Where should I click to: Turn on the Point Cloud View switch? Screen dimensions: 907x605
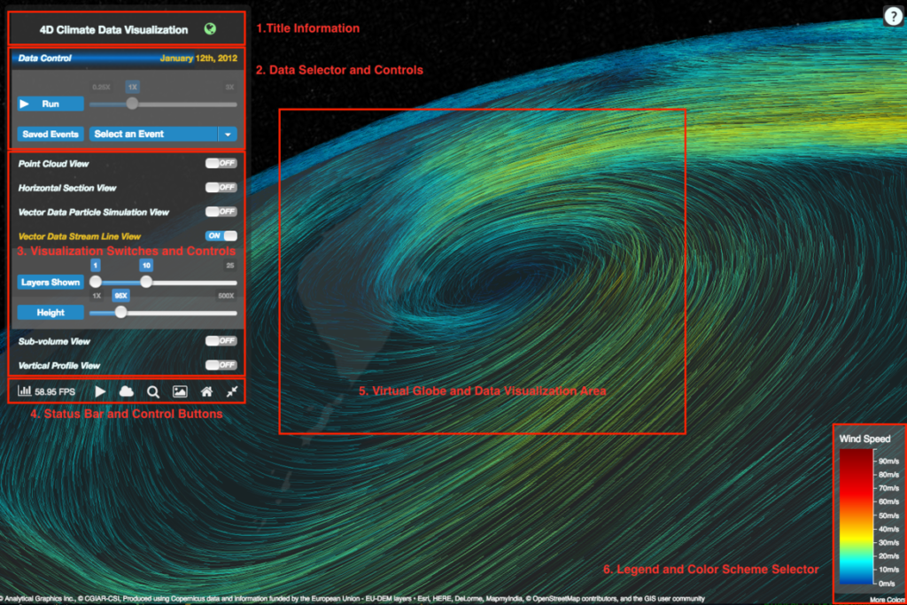tap(221, 163)
